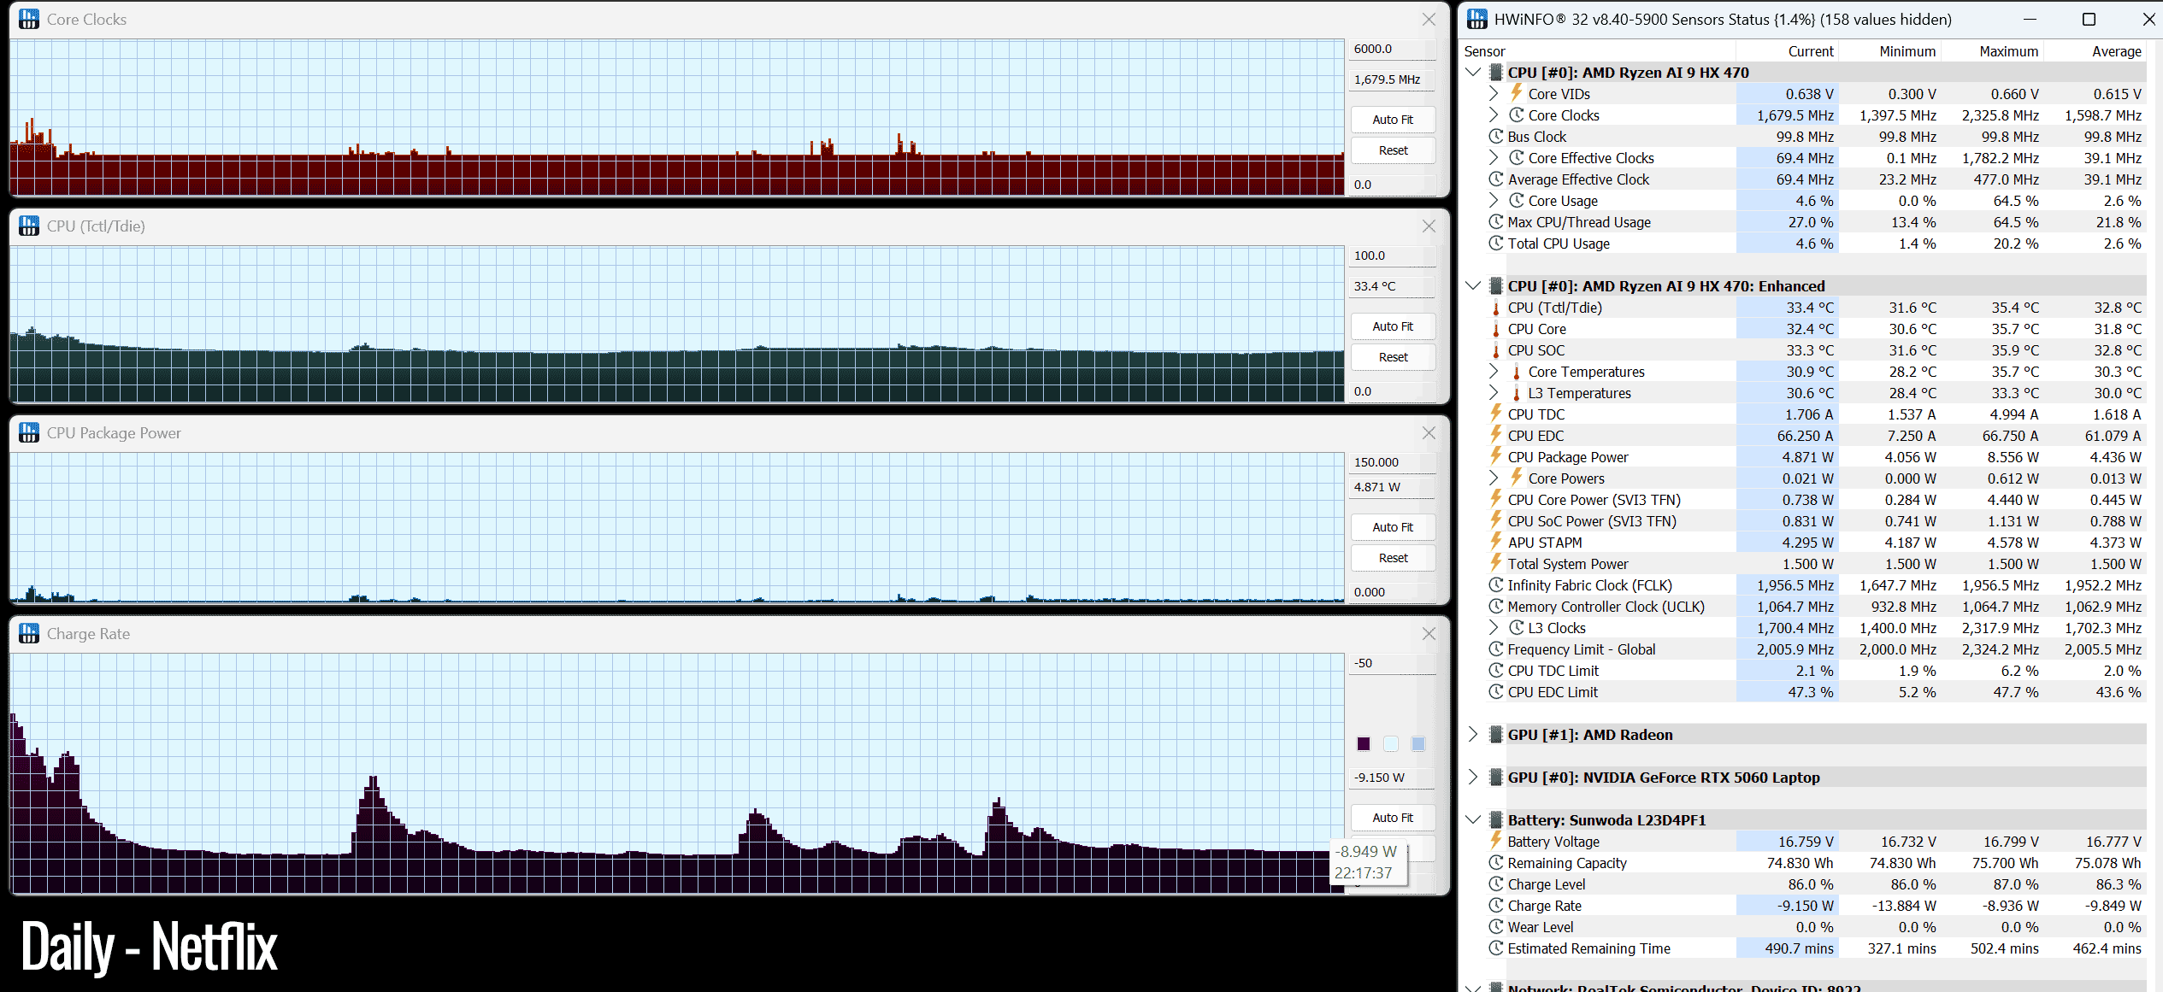Image resolution: width=2163 pixels, height=992 pixels.
Task: Click Reset in the CPU Package Power graph
Action: tap(1393, 558)
